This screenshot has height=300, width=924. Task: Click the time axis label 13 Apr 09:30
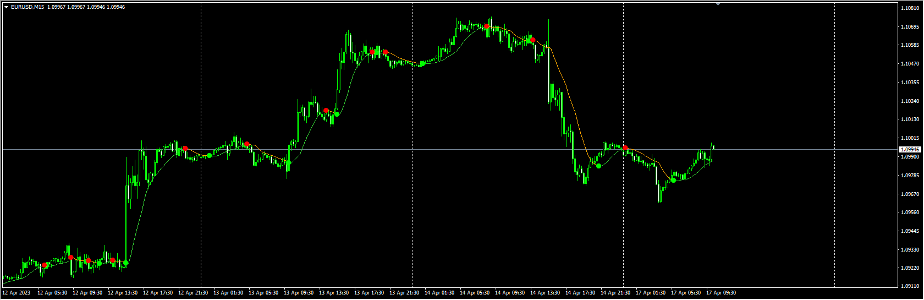click(299, 293)
